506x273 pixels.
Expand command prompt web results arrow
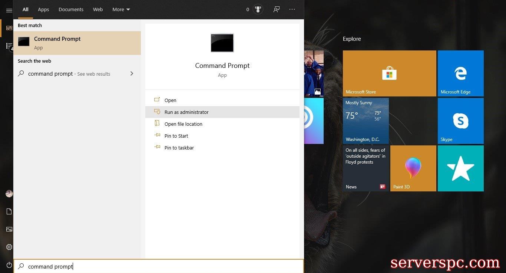[132, 74]
